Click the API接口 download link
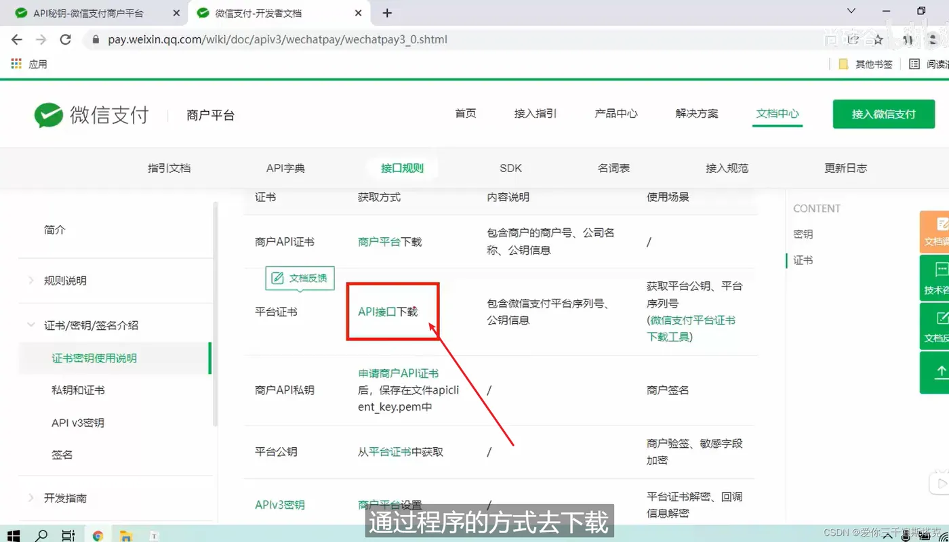Viewport: 949px width, 542px height. pos(377,312)
